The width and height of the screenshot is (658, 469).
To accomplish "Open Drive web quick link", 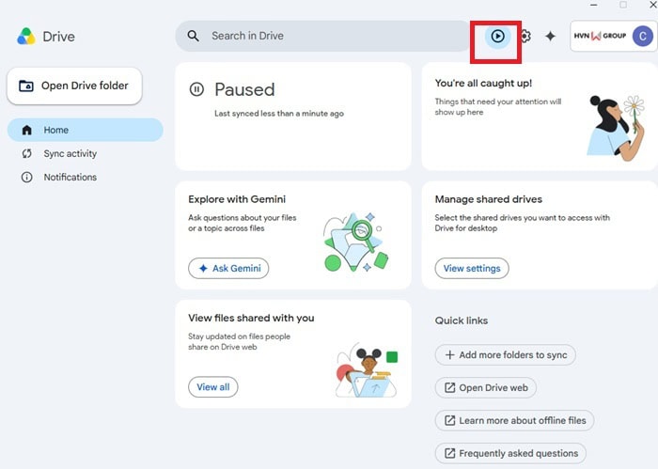I will pyautogui.click(x=486, y=387).
